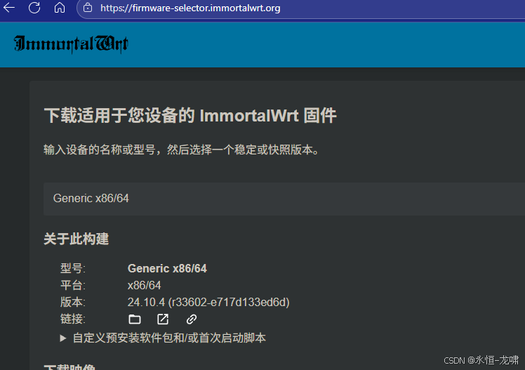Select the 平台 label
The width and height of the screenshot is (525, 370).
pos(73,285)
